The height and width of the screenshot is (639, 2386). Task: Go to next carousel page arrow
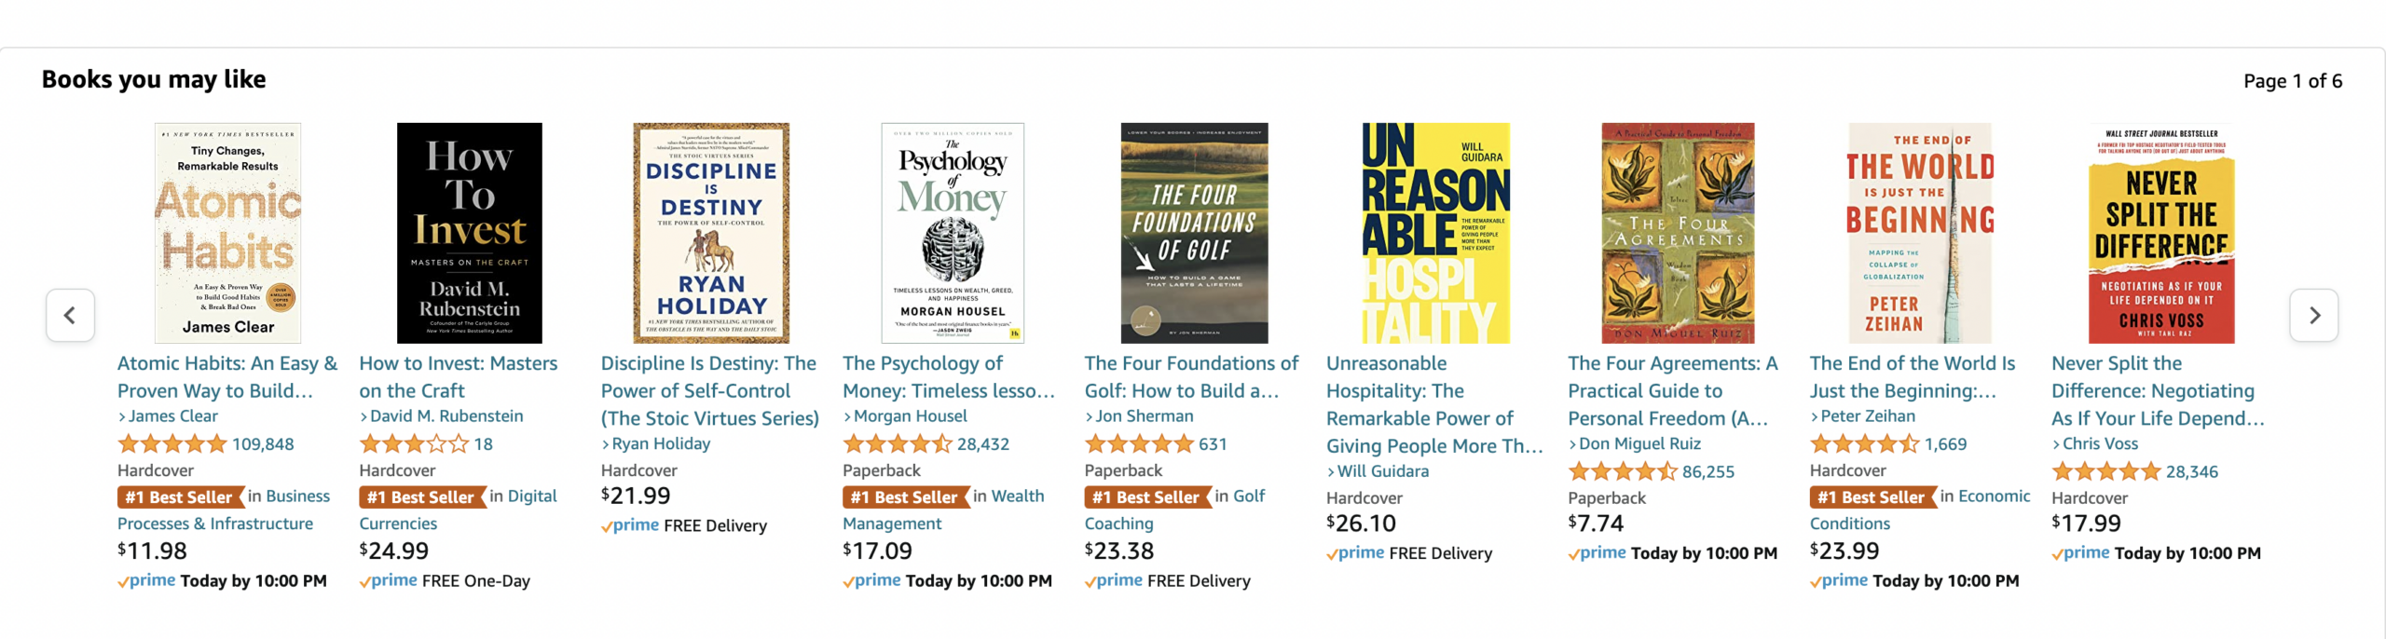2313,316
